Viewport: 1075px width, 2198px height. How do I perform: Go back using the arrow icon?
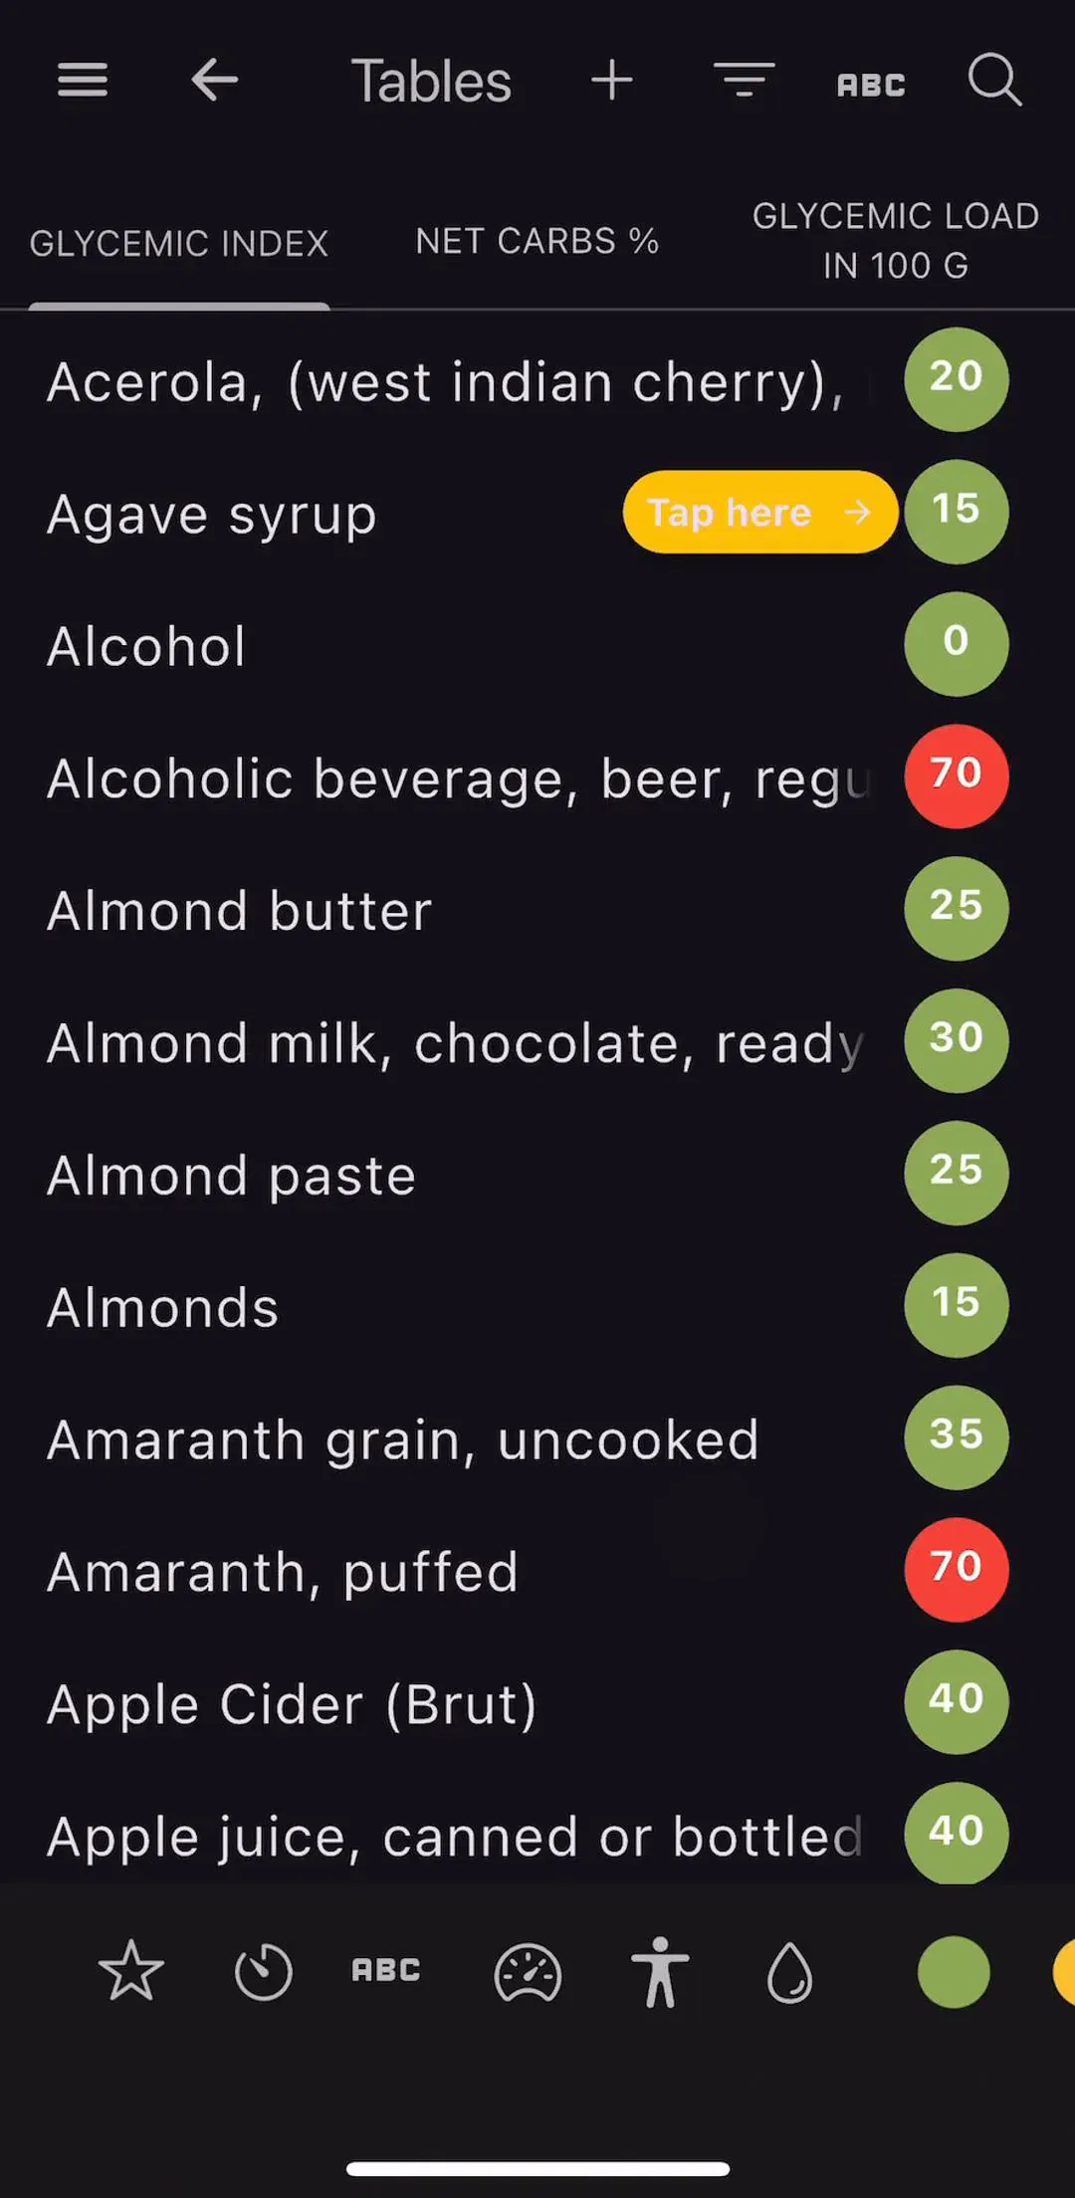[215, 80]
